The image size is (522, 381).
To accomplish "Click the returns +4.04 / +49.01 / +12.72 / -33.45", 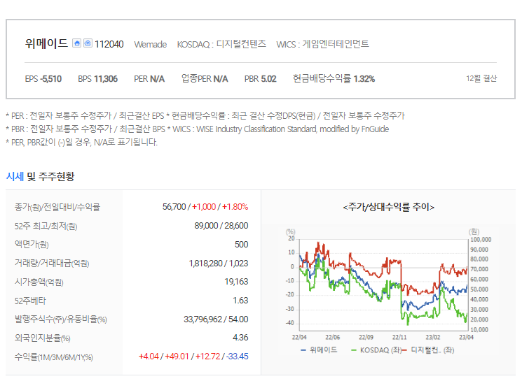I will (x=193, y=357).
